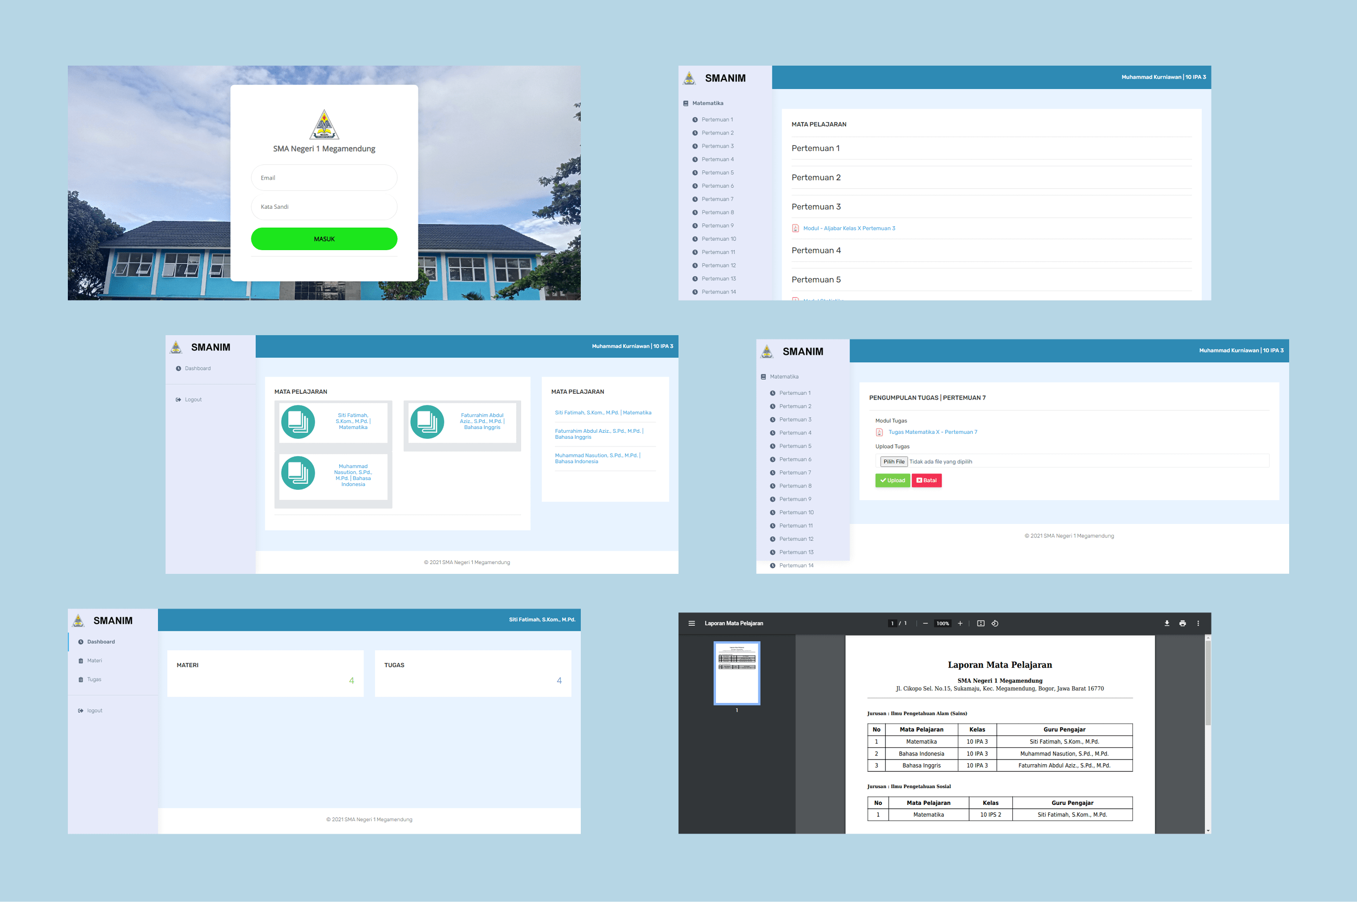The width and height of the screenshot is (1357, 902).
Task: Open Pertemuan 7 in Pengumpulan Tugas page sidebar
Action: (x=795, y=472)
